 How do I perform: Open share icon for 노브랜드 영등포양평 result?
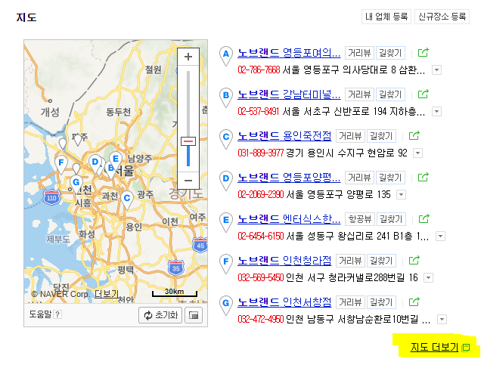[423, 178]
